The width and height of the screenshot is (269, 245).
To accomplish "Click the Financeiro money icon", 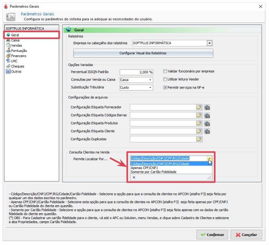I will [x=8, y=56].
